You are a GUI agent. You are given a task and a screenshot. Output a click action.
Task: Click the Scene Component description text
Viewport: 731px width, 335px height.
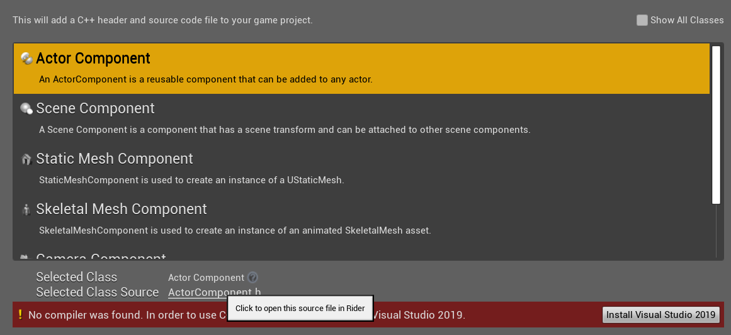point(285,130)
